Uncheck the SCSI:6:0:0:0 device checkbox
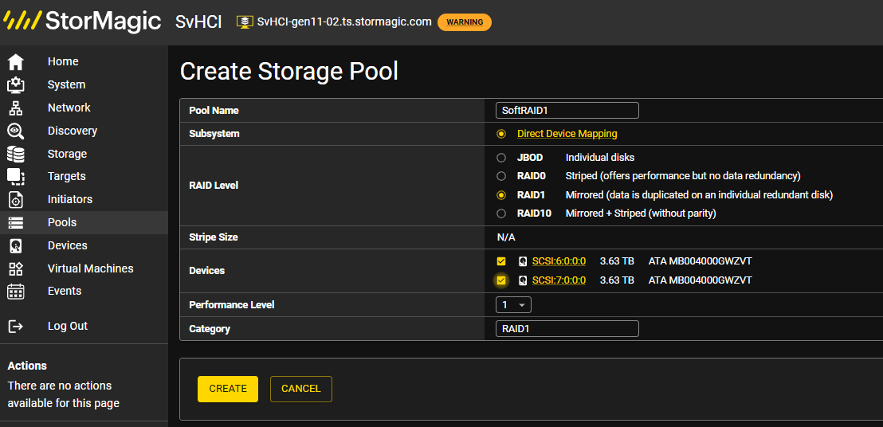 (501, 261)
